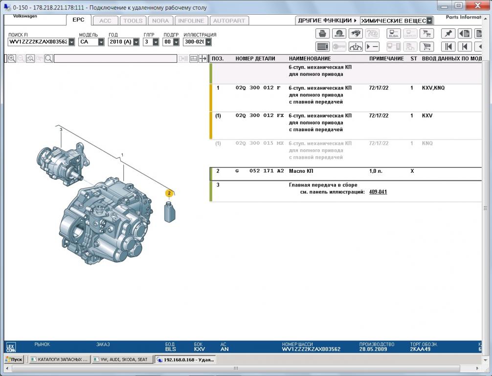Click the arrow divider expand icon
The image size is (492, 376).
[x=203, y=58]
